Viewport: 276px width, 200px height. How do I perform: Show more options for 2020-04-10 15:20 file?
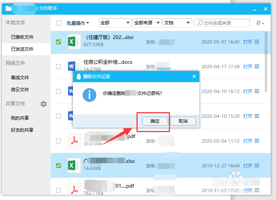click(x=257, y=116)
